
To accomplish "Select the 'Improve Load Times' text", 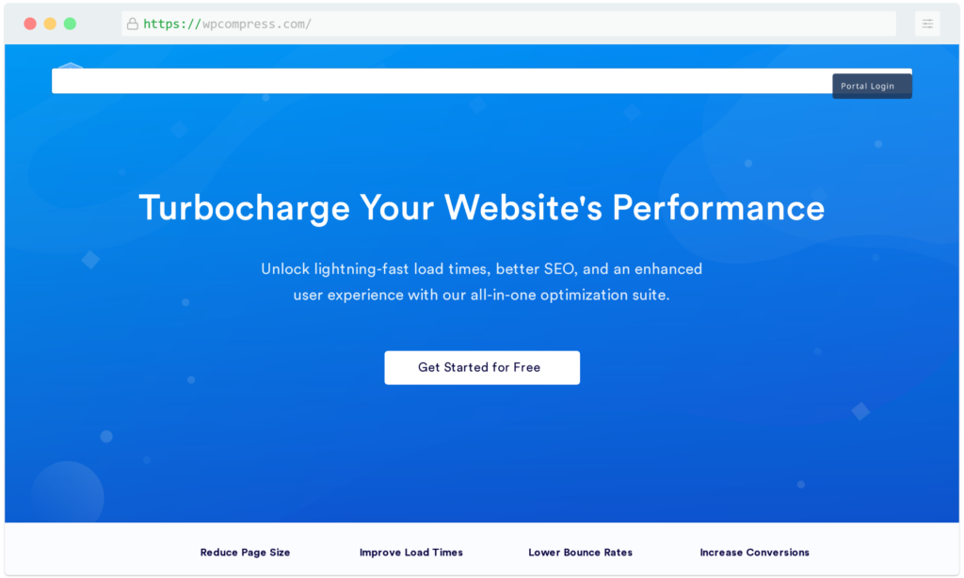I will 411,553.
